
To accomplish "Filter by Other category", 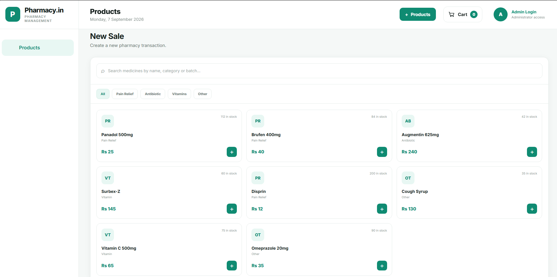I will click(x=203, y=94).
